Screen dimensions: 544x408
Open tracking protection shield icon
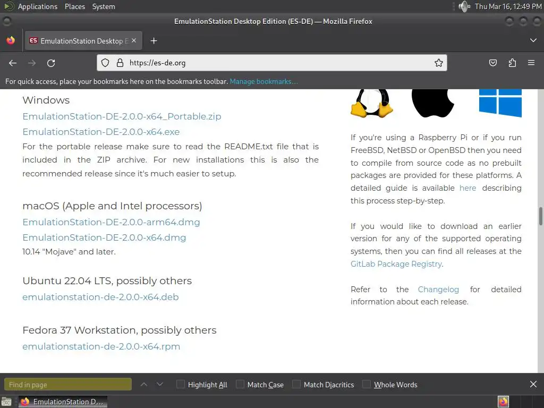tap(105, 63)
